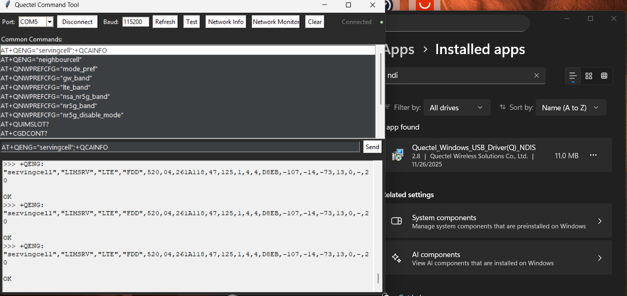Expand the Filter by All drives dropdown
Viewport: 627px width, 296px height.
pyautogui.click(x=456, y=108)
